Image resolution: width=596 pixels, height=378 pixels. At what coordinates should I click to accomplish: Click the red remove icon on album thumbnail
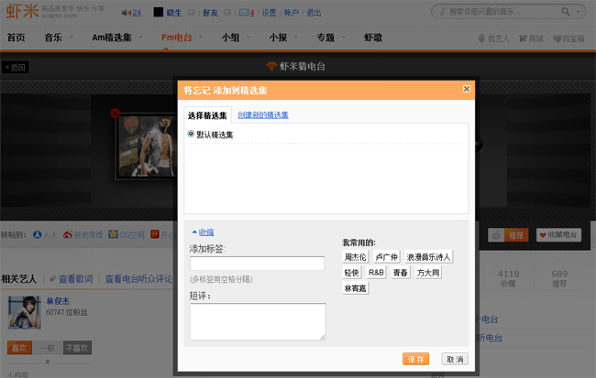[x=114, y=113]
